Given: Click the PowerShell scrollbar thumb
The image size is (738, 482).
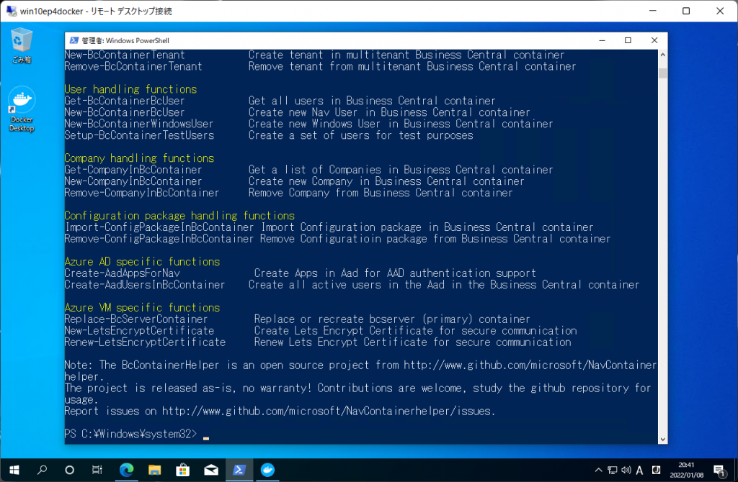Looking at the screenshot, I should (663, 73).
